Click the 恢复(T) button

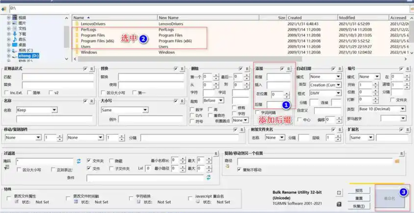359,206
